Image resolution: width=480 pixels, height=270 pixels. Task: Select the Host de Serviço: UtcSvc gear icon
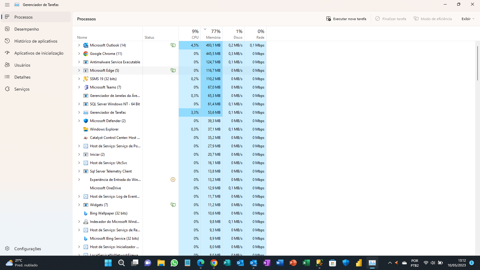coord(86,163)
